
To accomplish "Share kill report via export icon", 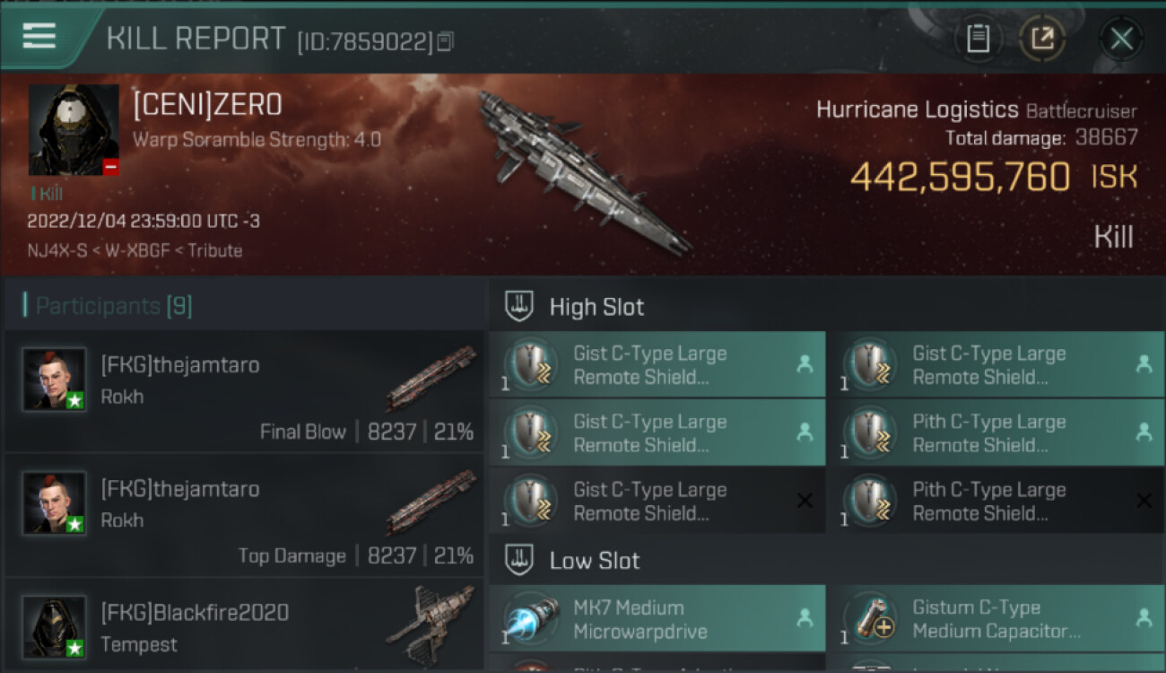I will pos(1042,39).
